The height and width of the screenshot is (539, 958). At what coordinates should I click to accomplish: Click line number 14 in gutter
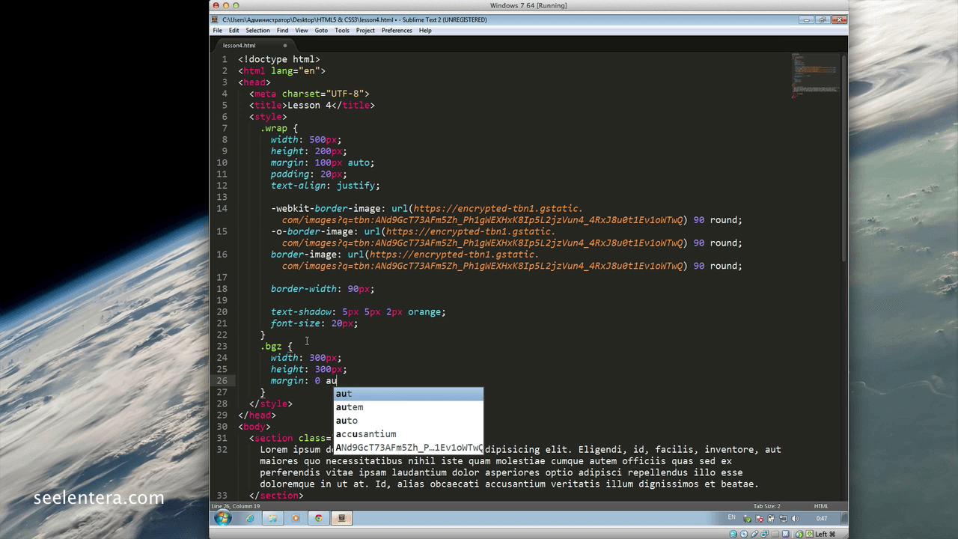pyautogui.click(x=222, y=208)
